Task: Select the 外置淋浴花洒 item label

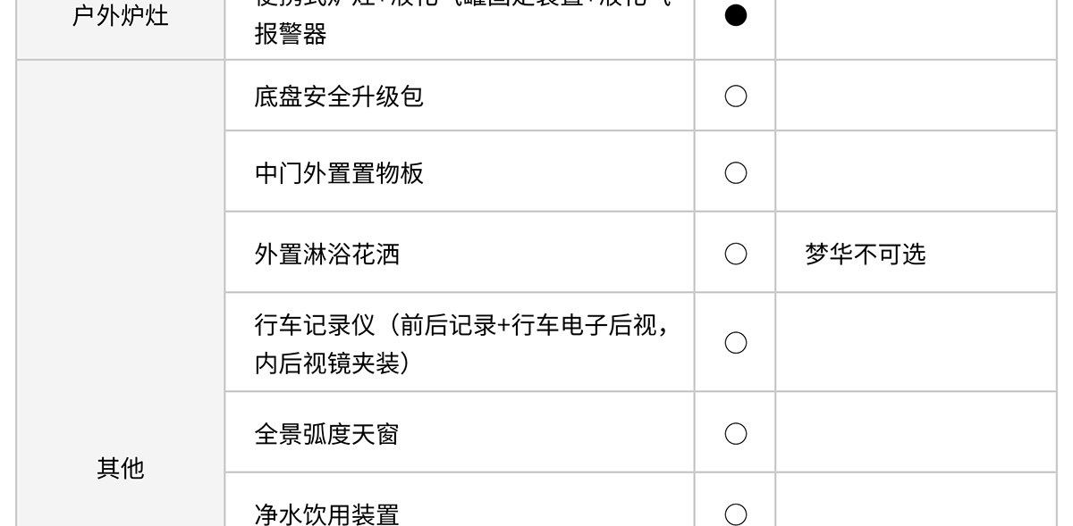Action: point(327,255)
